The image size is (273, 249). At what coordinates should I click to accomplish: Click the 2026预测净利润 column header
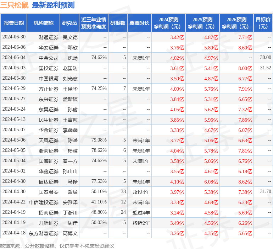click(236, 23)
